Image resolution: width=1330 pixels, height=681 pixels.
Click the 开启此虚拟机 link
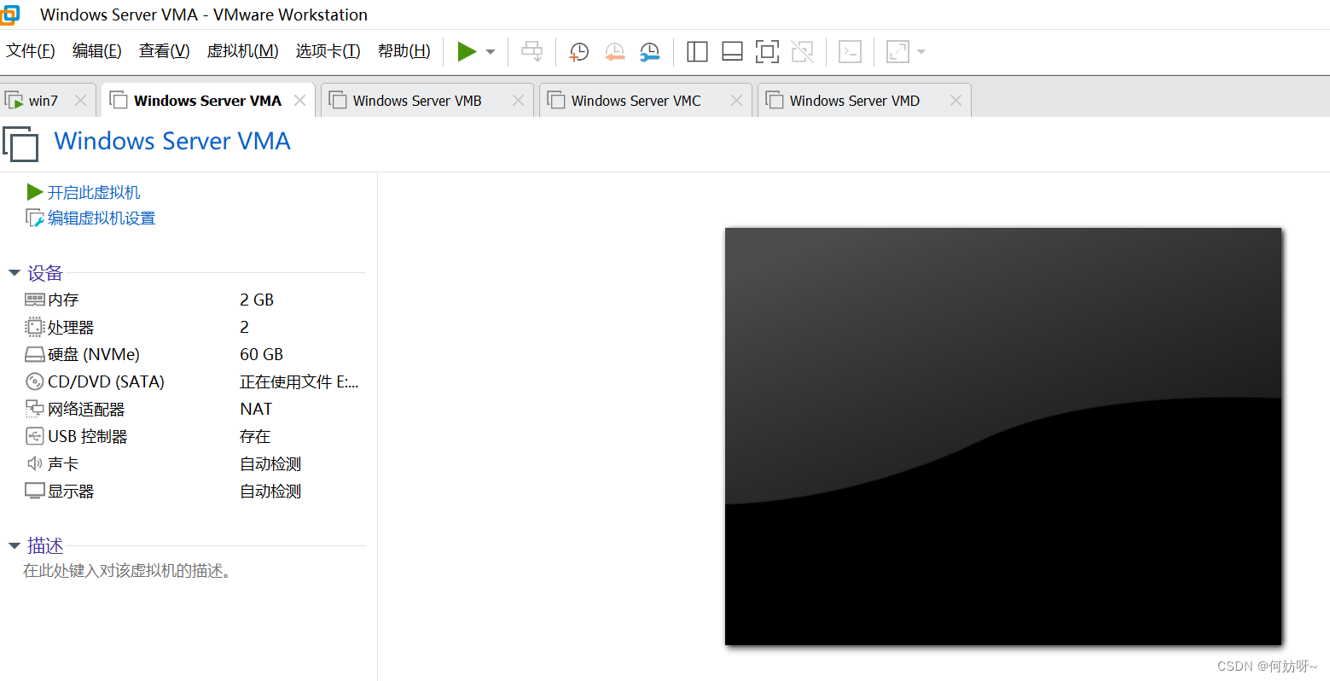point(94,193)
